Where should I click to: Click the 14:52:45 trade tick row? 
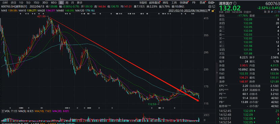click(x=249, y=111)
